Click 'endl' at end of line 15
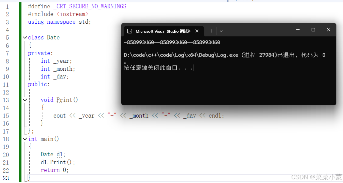 click(215, 116)
